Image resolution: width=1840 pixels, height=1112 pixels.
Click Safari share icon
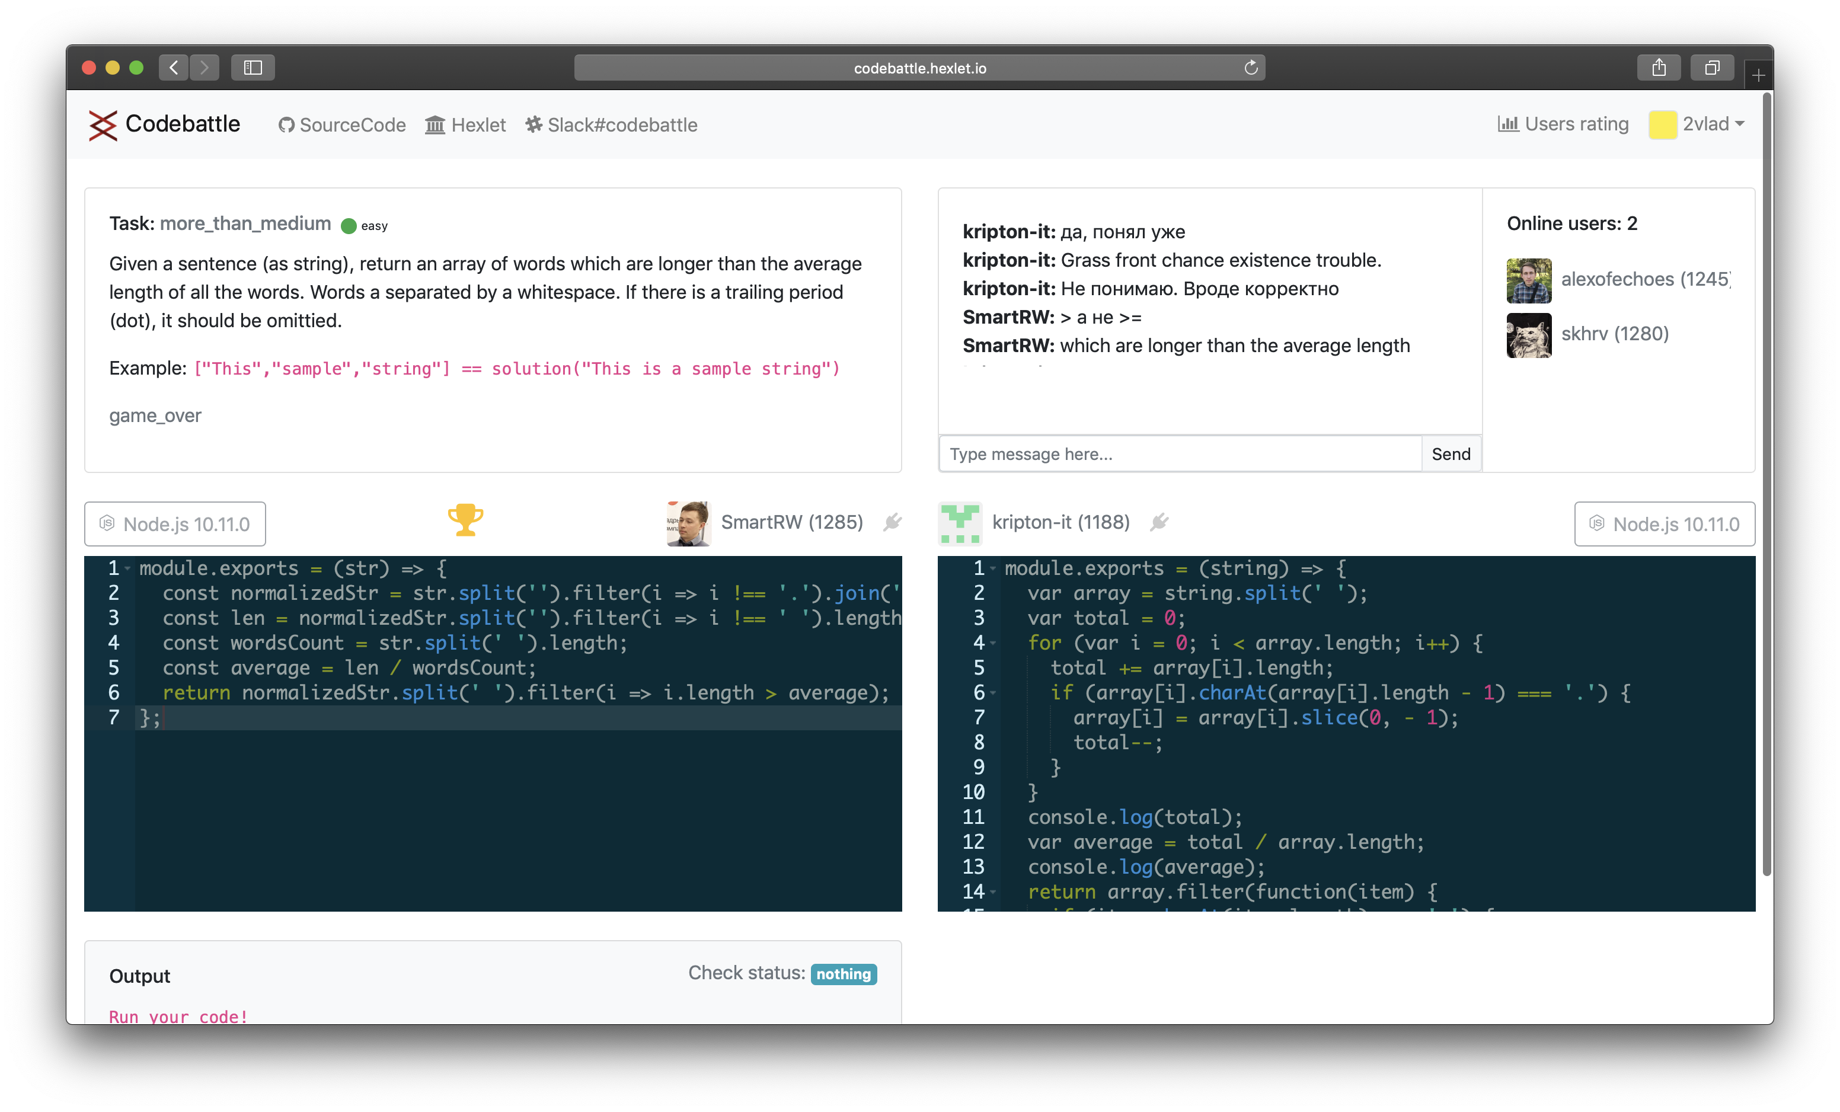tap(1659, 68)
